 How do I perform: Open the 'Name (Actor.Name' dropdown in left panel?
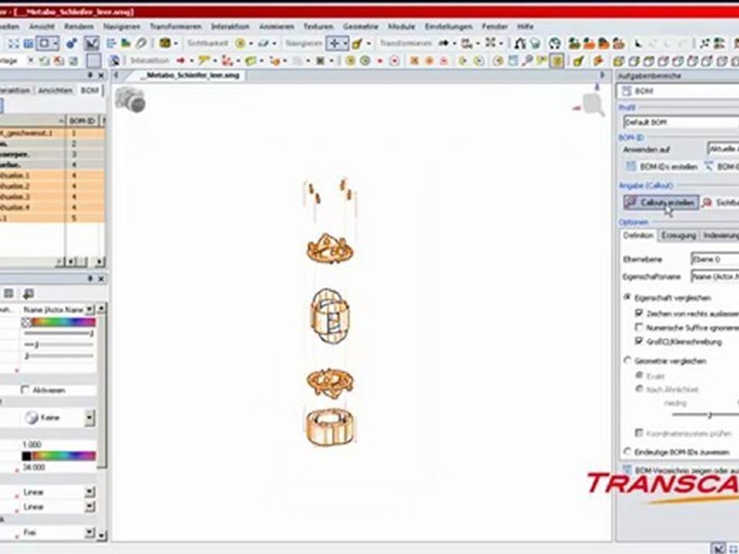coord(89,309)
